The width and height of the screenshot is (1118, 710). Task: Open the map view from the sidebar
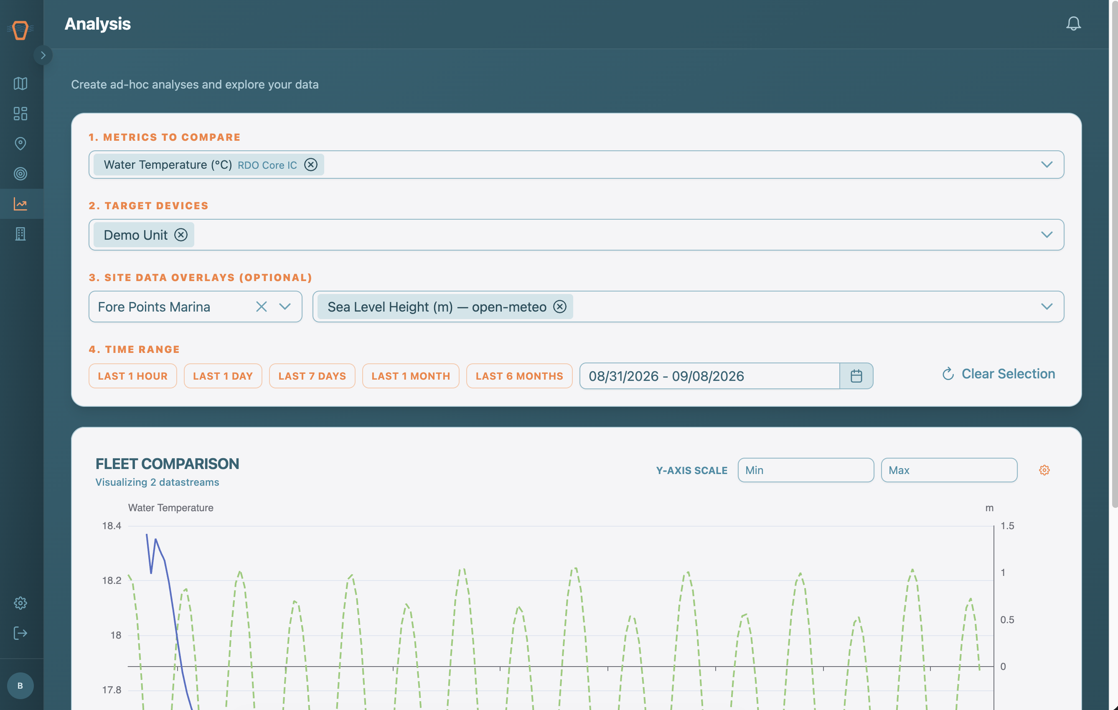(20, 84)
